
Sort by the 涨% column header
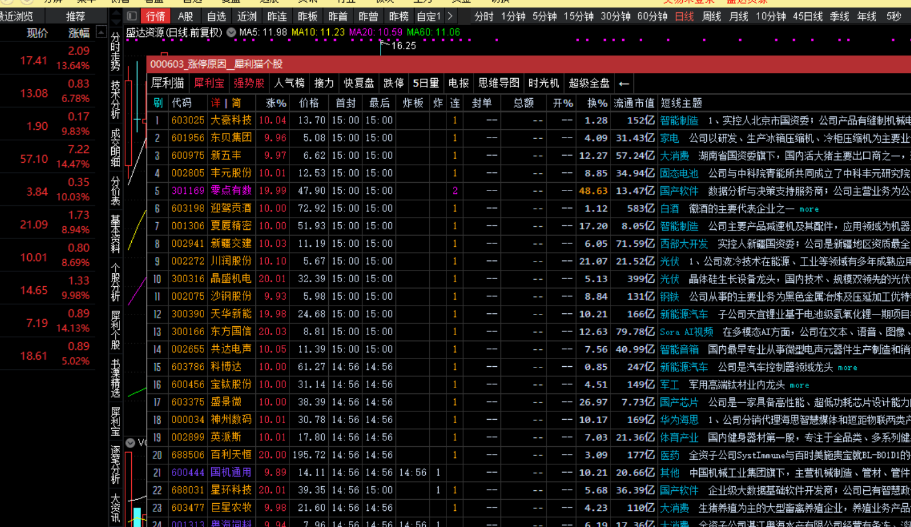pos(276,103)
